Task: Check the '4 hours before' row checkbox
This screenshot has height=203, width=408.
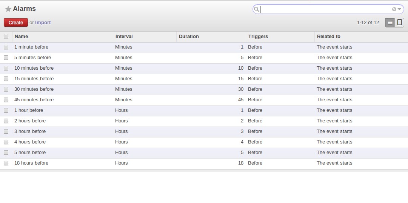Action: [6, 142]
